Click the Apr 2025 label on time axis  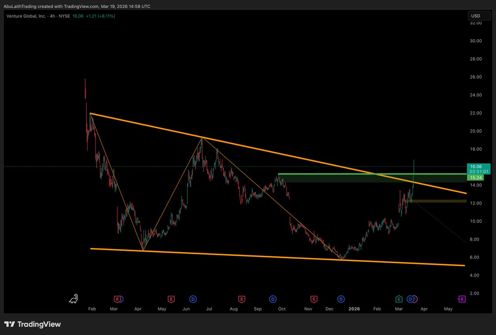pyautogui.click(x=138, y=309)
